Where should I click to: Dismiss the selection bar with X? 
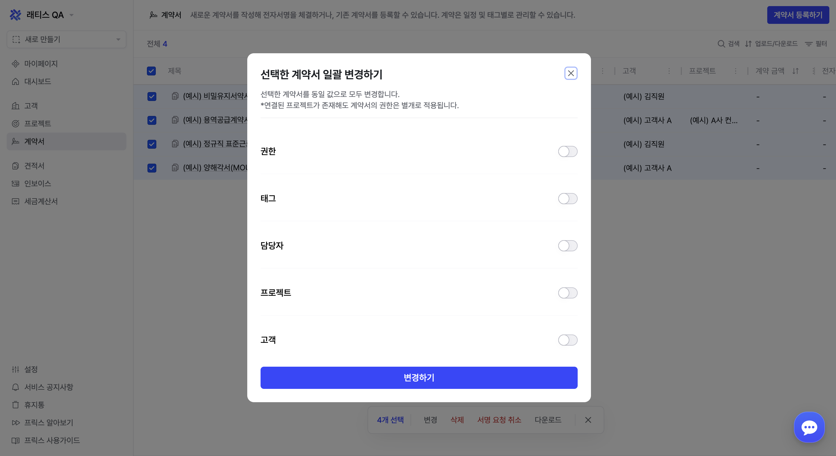coord(588,420)
